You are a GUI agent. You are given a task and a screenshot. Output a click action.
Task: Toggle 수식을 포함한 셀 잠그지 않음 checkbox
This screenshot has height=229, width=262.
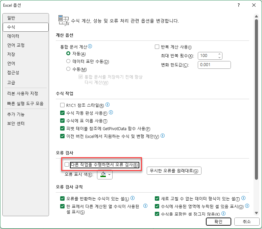(157, 214)
